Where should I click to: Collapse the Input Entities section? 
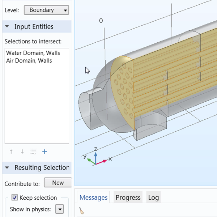coord(7,27)
